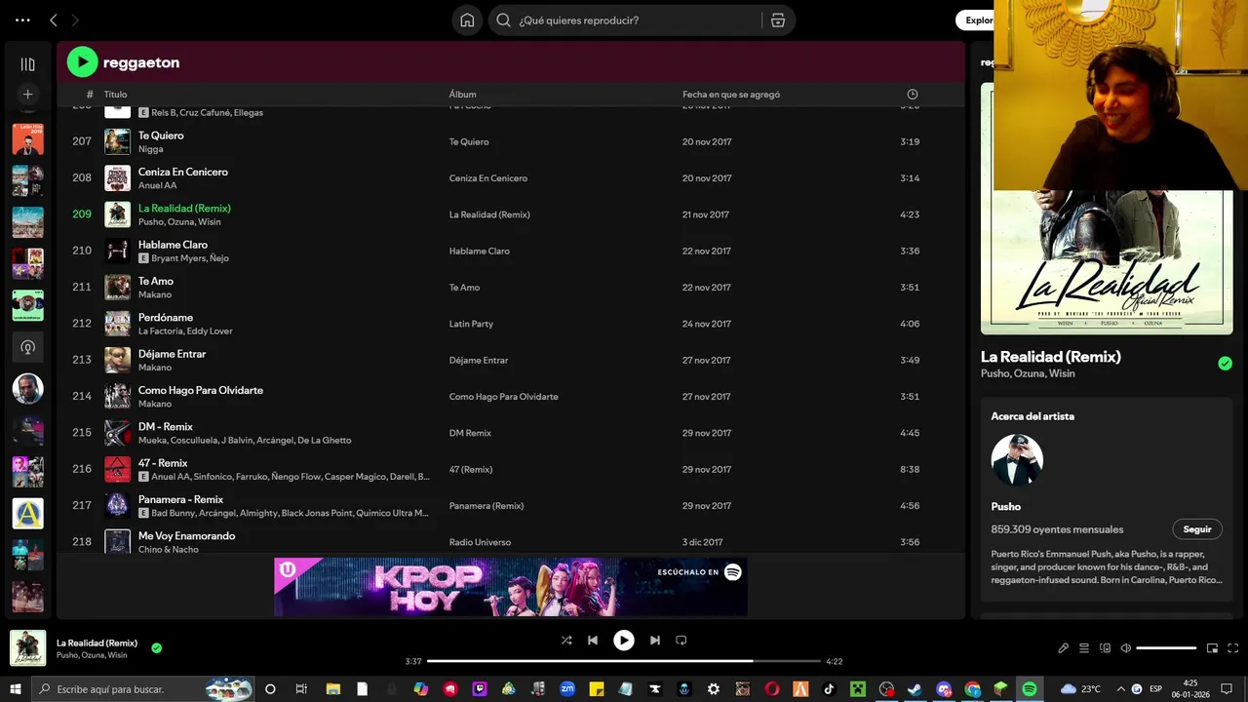Select the track 'DM - Remix'

pyautogui.click(x=166, y=426)
